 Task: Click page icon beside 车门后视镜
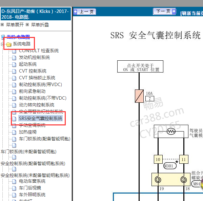(14, 188)
